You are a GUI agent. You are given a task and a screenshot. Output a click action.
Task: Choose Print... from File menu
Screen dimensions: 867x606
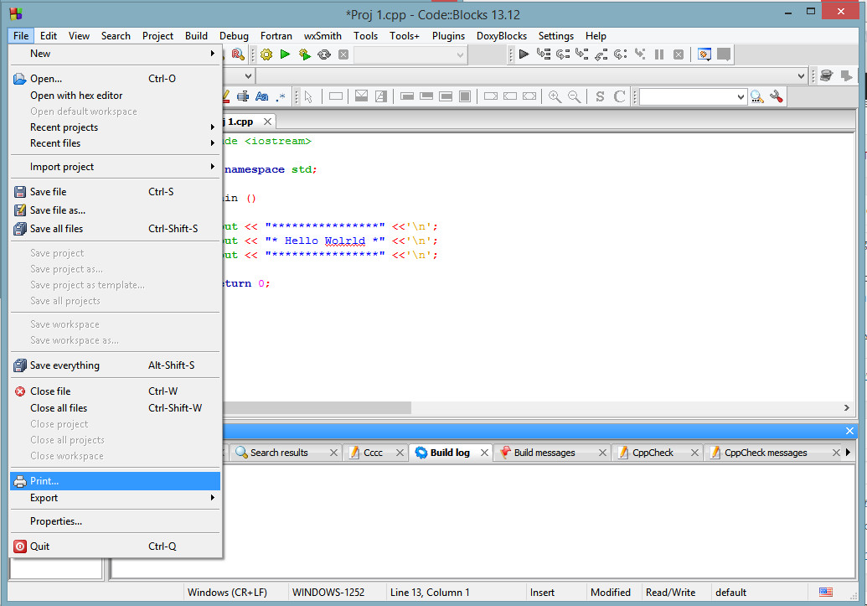coord(115,481)
